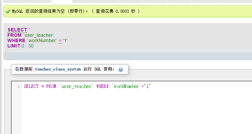Click the green success checkmark icon
Screen dimensions: 252x134
(x=8, y=11)
